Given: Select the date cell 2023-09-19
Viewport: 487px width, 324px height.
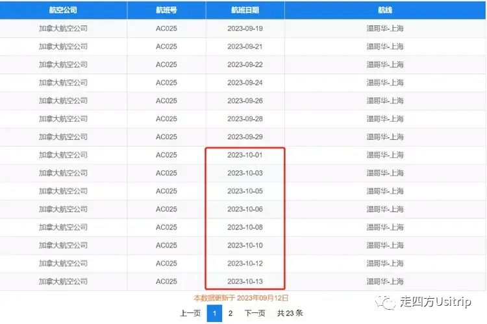Looking at the screenshot, I should [245, 29].
